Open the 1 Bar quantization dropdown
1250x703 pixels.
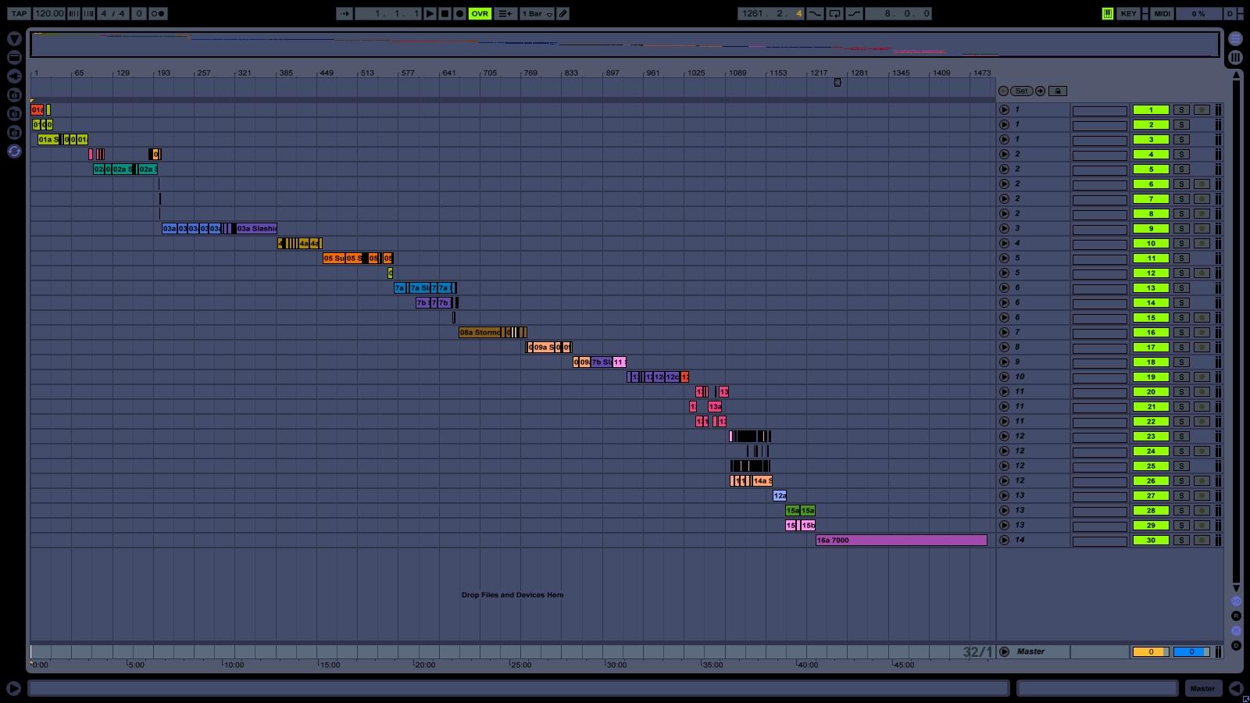(537, 13)
